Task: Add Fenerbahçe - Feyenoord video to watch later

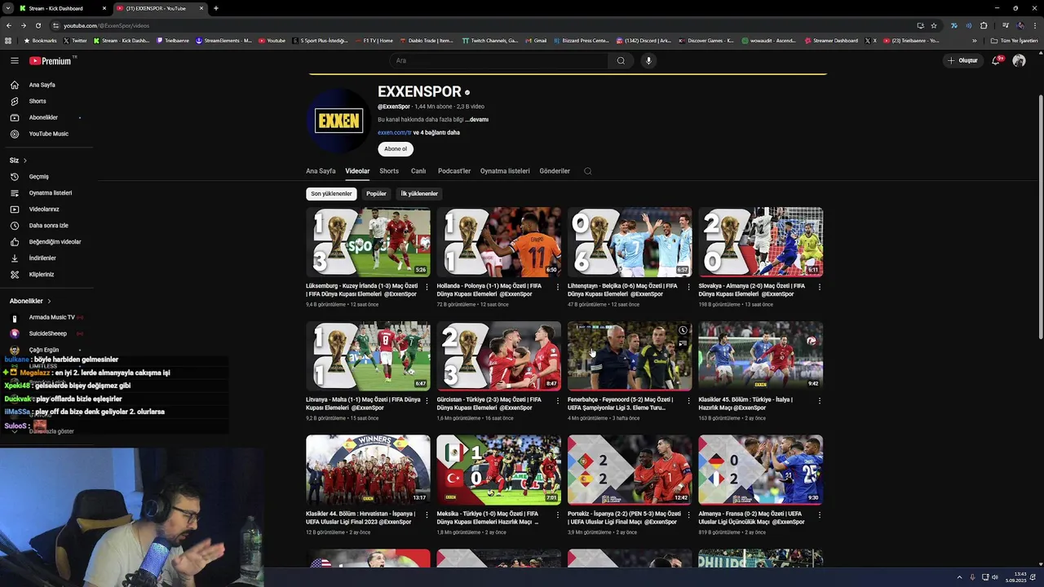Action: (x=683, y=330)
